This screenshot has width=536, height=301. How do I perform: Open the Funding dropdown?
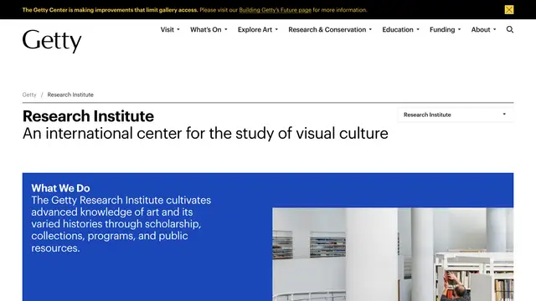445,30
